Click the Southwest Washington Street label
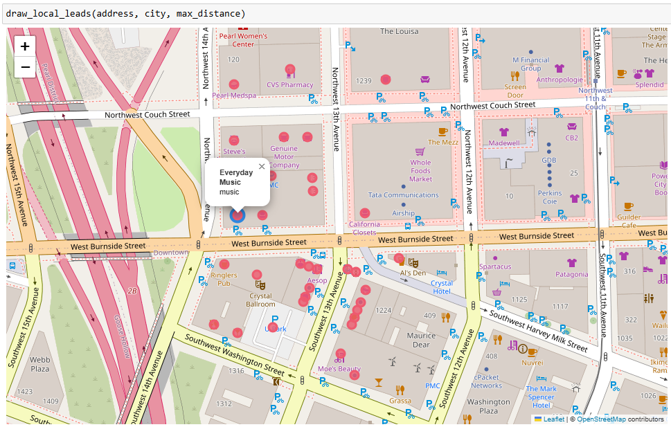The width and height of the screenshot is (671, 427). click(235, 354)
